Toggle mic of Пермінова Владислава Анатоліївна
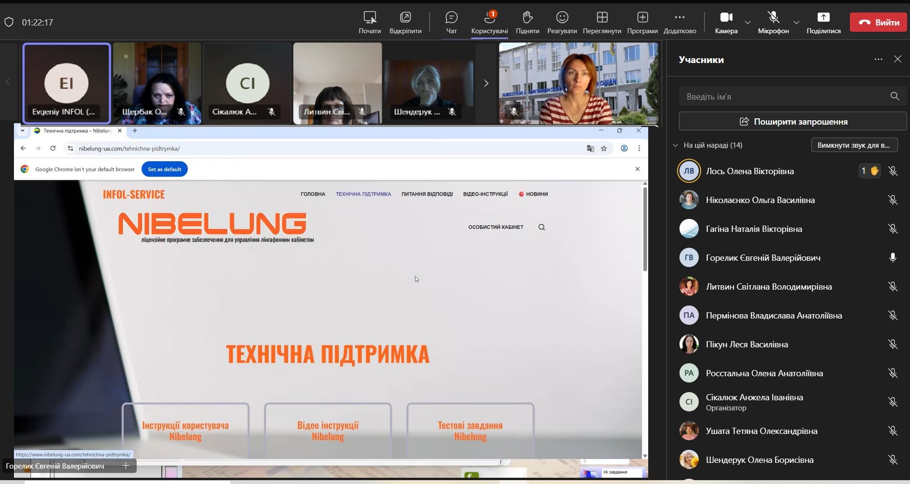 (893, 315)
